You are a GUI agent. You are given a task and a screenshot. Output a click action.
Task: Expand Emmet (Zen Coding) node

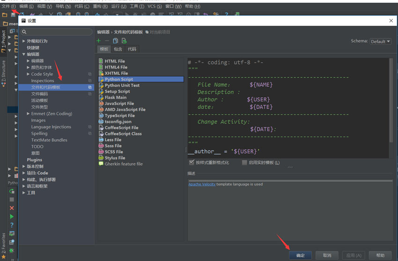pyautogui.click(x=28, y=113)
